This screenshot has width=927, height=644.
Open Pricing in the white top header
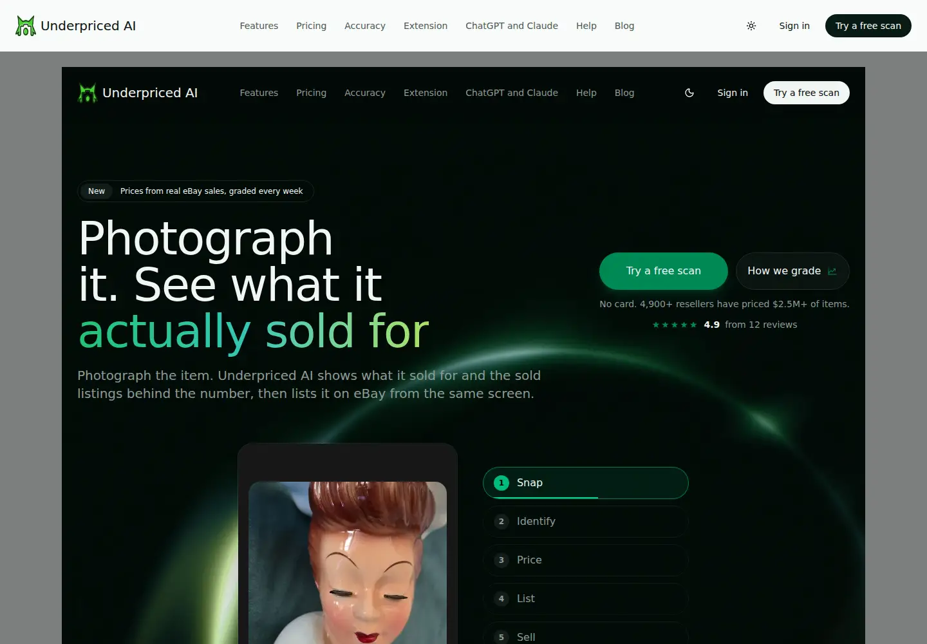point(311,26)
